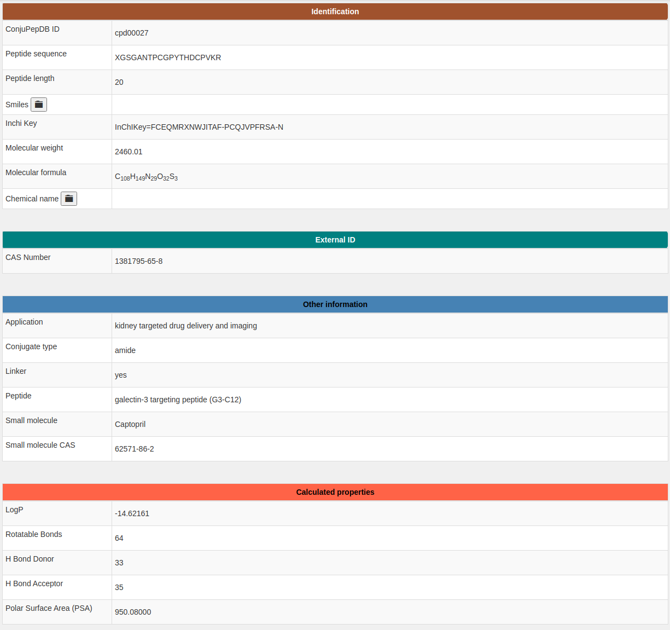Screen dimensions: 670x630
Task: Click the small molecule name Captopril
Action: click(x=130, y=424)
